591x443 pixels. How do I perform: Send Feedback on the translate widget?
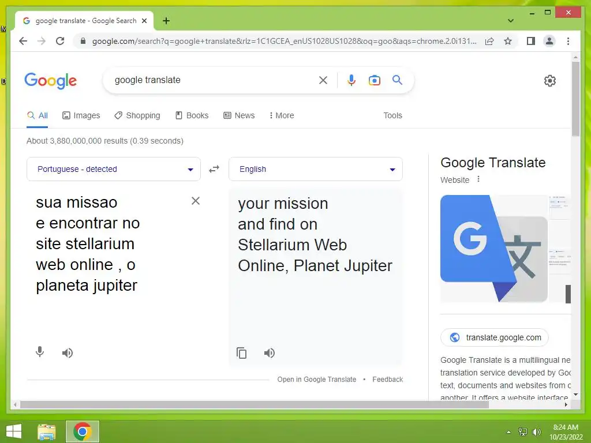387,380
